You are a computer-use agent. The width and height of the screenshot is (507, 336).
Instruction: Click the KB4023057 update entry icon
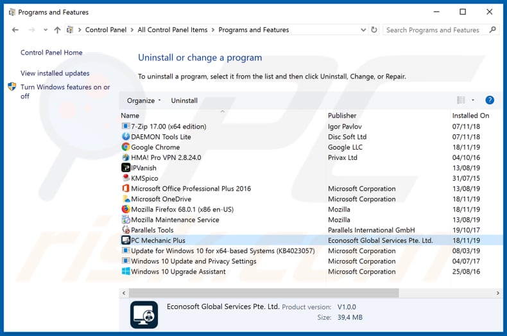pos(126,251)
